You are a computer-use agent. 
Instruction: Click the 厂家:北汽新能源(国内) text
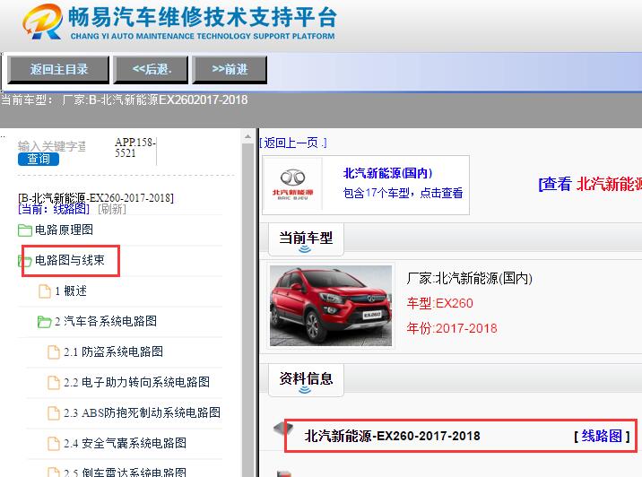[x=469, y=279]
